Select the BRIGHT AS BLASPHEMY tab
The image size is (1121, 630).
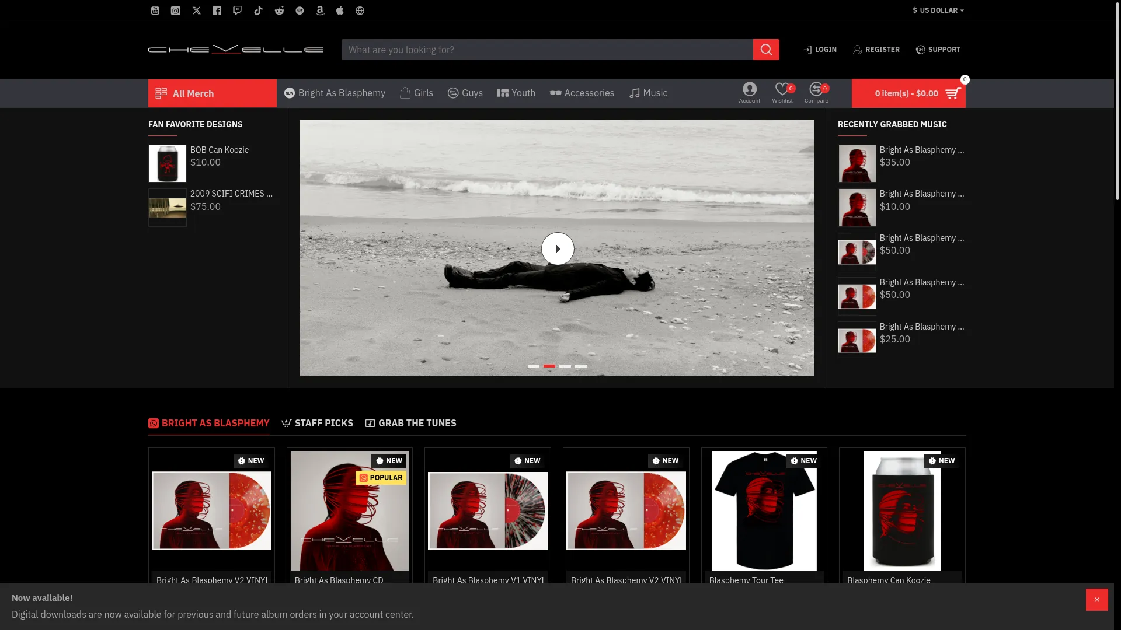click(x=209, y=423)
